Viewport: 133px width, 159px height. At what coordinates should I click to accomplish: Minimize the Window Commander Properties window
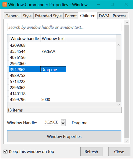click(x=99, y=4)
